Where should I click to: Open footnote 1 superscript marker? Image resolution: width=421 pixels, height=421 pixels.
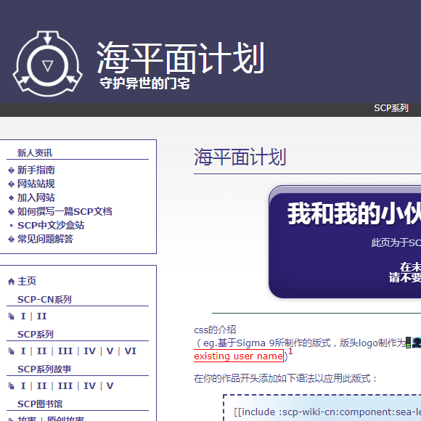coord(290,351)
